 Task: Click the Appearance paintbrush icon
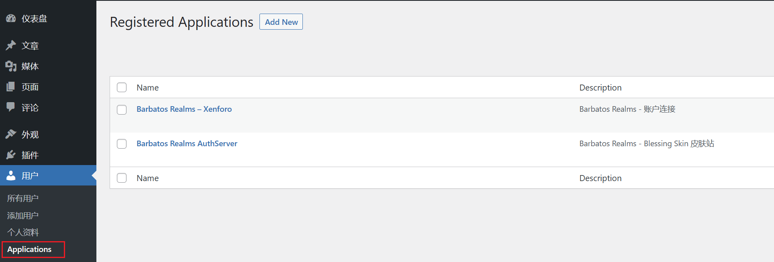pos(11,134)
